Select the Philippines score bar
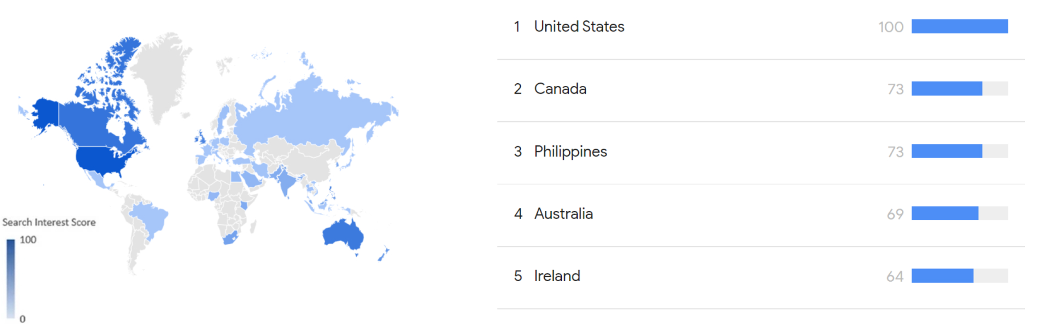 coord(947,151)
